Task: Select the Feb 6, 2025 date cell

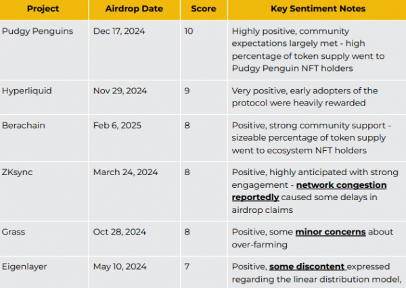Action: (135, 138)
